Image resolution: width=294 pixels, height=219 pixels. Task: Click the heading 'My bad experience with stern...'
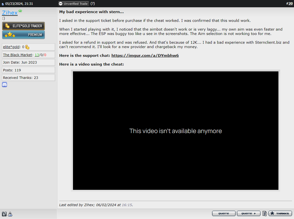click(x=91, y=12)
